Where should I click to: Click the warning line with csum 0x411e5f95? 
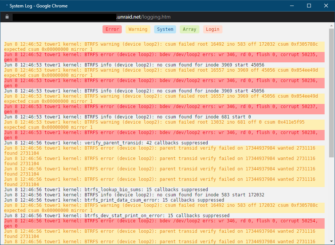pyautogui.click(x=164, y=125)
